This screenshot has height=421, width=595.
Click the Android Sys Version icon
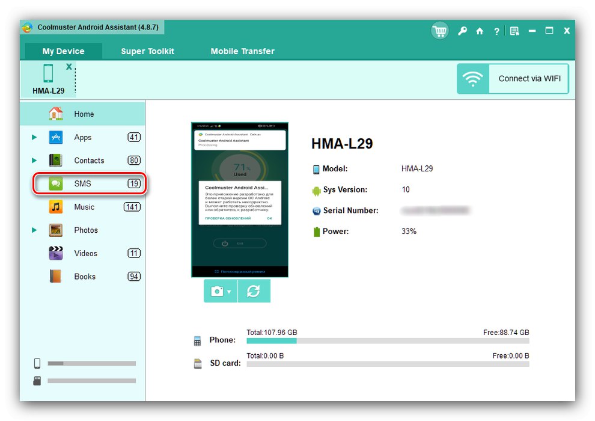click(316, 191)
